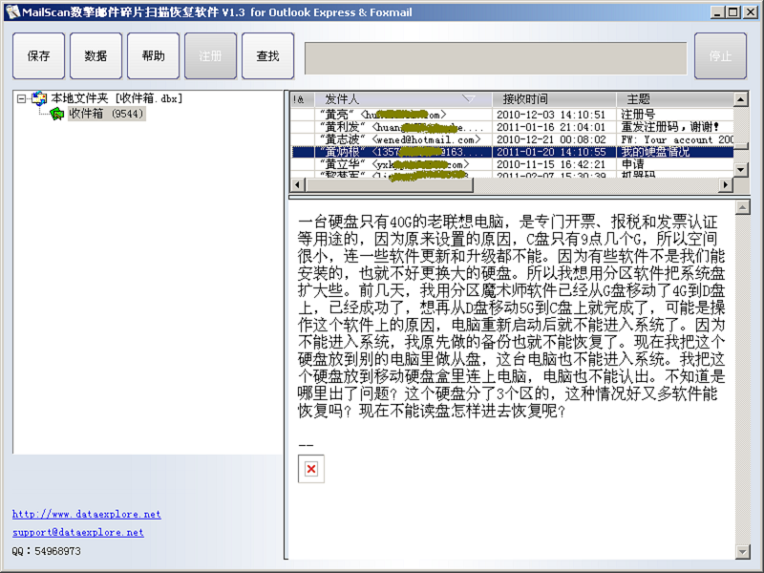The height and width of the screenshot is (573, 764).
Task: Sort the mail list by 发件人 column
Action: tap(382, 99)
